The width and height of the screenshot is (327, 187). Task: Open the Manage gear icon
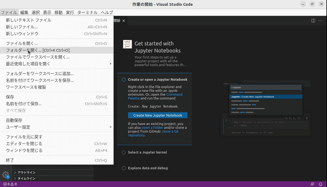point(5,174)
